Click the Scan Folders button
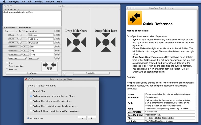This screenshot has height=125, width=201. [91, 73]
